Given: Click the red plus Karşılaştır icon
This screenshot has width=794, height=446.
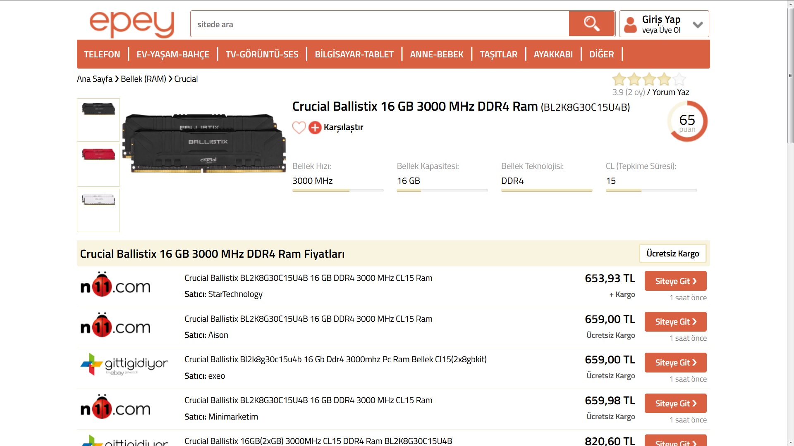Looking at the screenshot, I should pyautogui.click(x=315, y=128).
